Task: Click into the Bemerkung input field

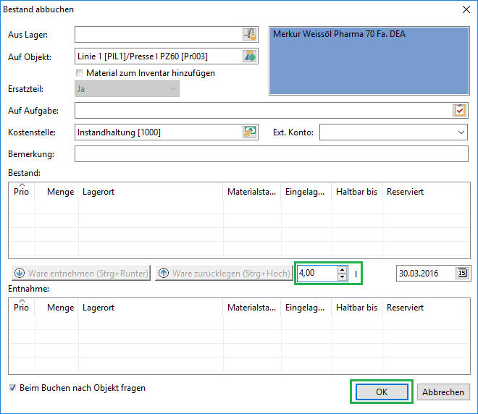Action: pos(272,154)
